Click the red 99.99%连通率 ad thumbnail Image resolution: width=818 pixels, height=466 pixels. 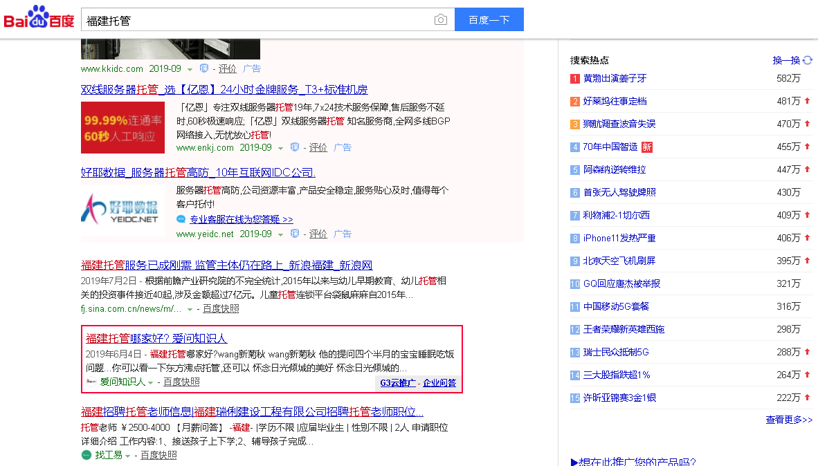tap(122, 127)
